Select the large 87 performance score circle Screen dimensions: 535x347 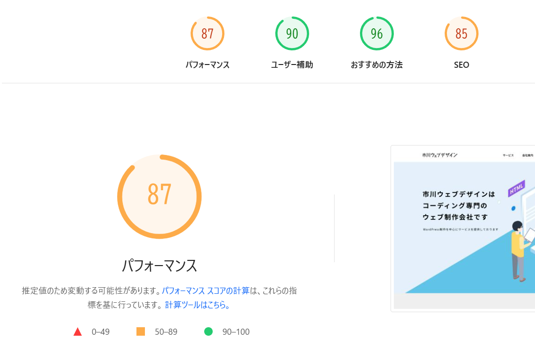[x=159, y=196]
